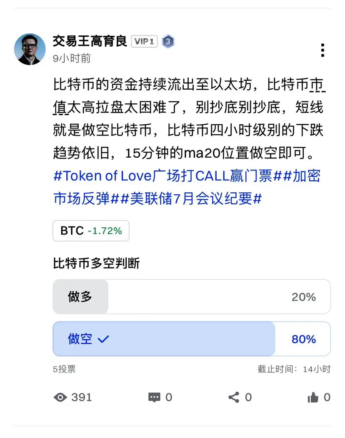
Task: Vote for the 做多 poll option
Action: pyautogui.click(x=192, y=297)
